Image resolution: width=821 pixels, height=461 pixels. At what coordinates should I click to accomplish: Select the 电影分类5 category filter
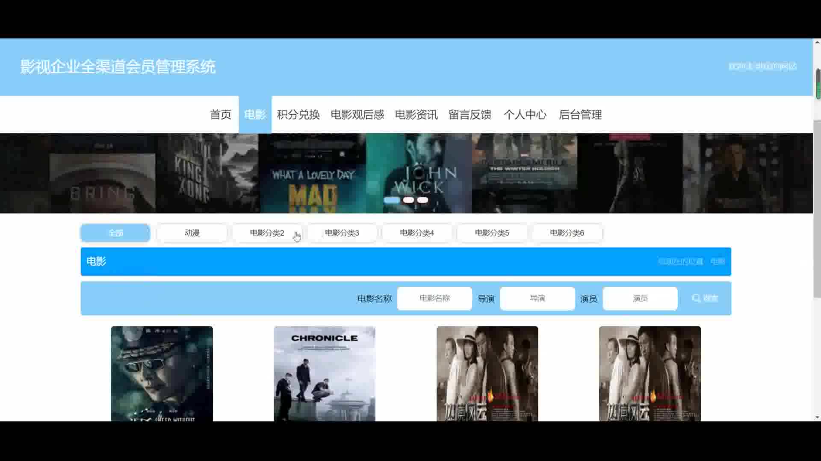tap(492, 233)
